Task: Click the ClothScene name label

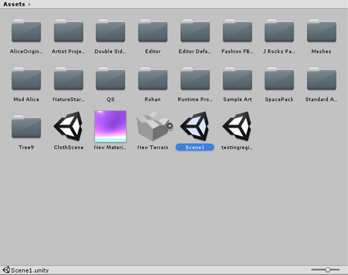Action: (68, 147)
